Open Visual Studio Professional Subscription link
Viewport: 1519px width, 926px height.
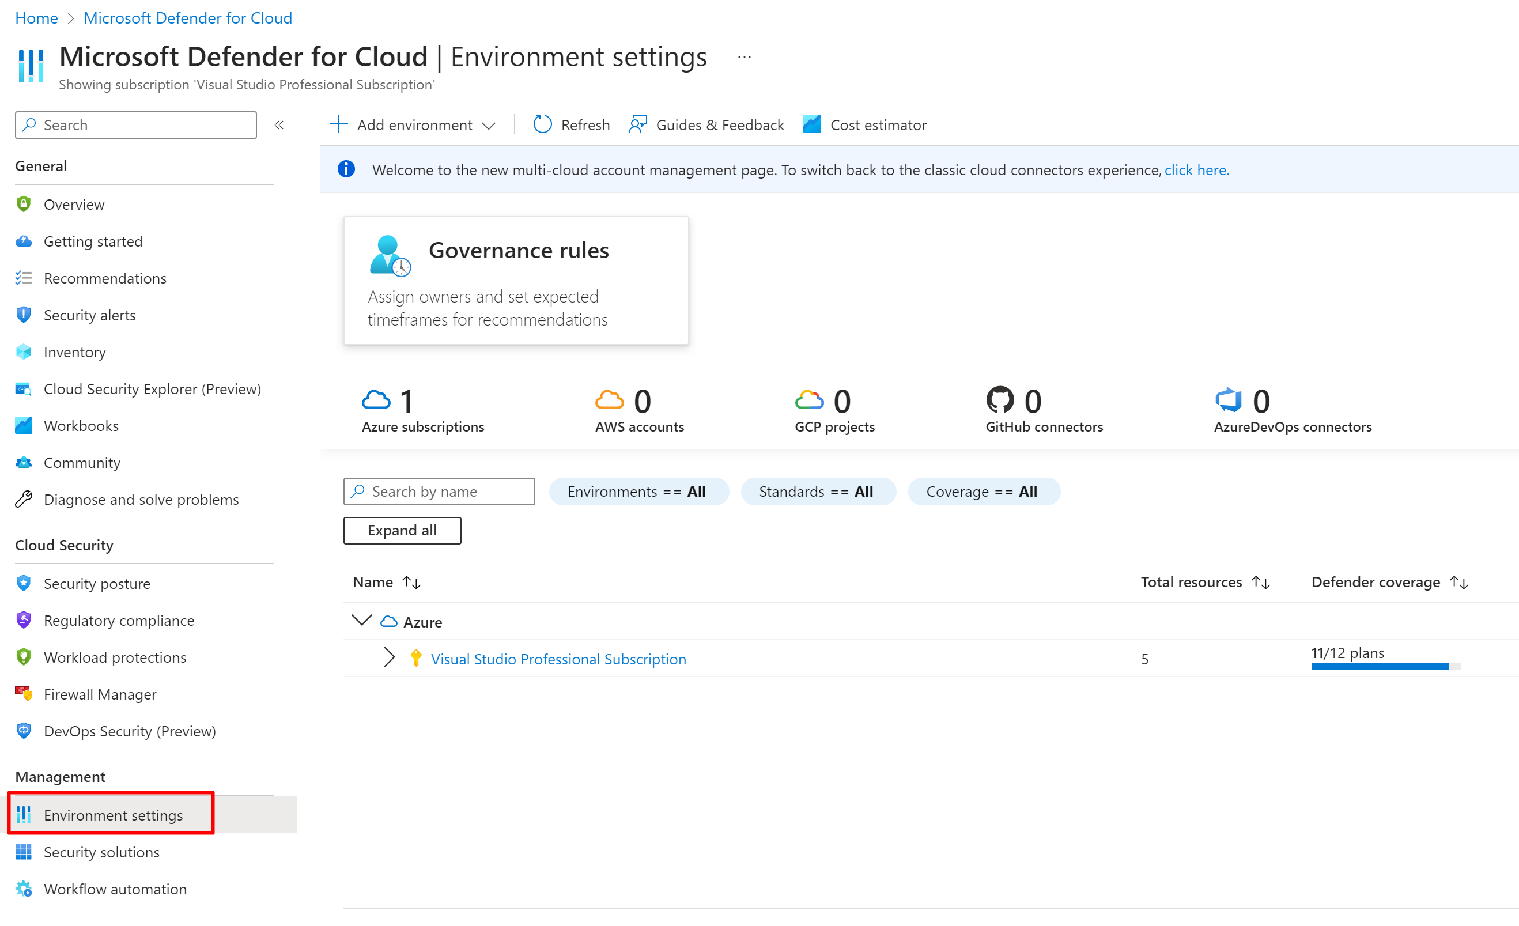[558, 659]
